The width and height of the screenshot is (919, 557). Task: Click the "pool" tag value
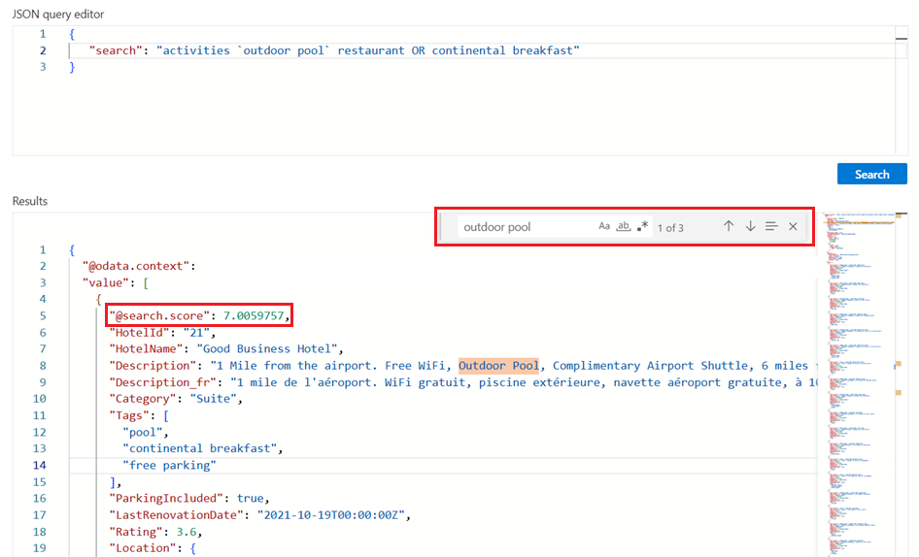(x=143, y=432)
